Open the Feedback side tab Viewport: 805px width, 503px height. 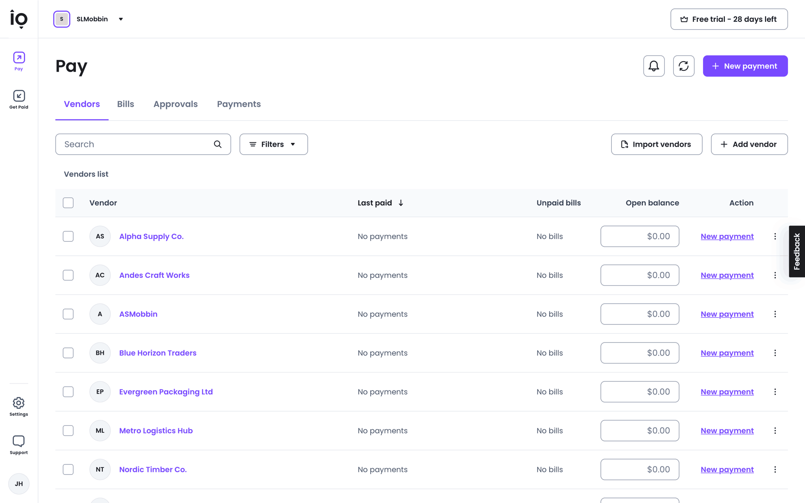[x=797, y=251]
